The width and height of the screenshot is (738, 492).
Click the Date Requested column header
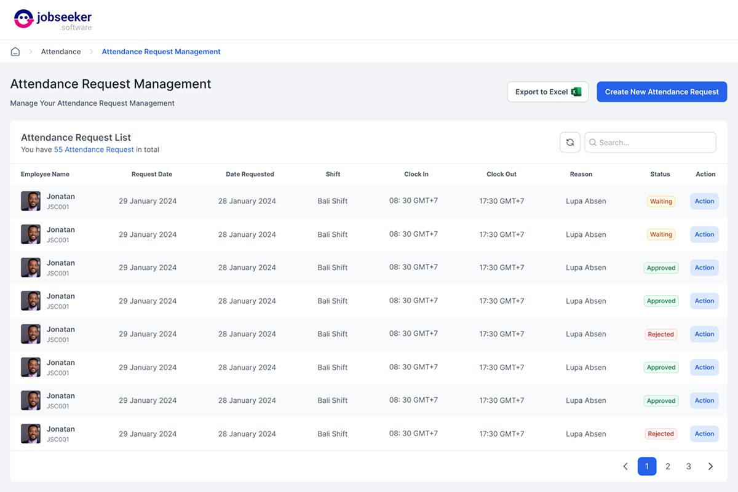click(x=250, y=174)
